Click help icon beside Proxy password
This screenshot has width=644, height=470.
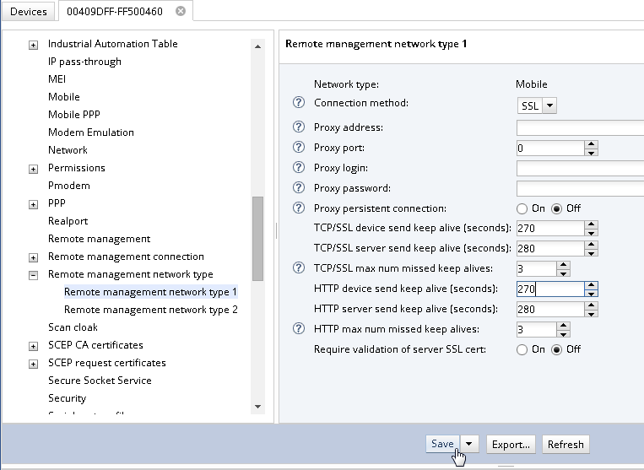[298, 188]
